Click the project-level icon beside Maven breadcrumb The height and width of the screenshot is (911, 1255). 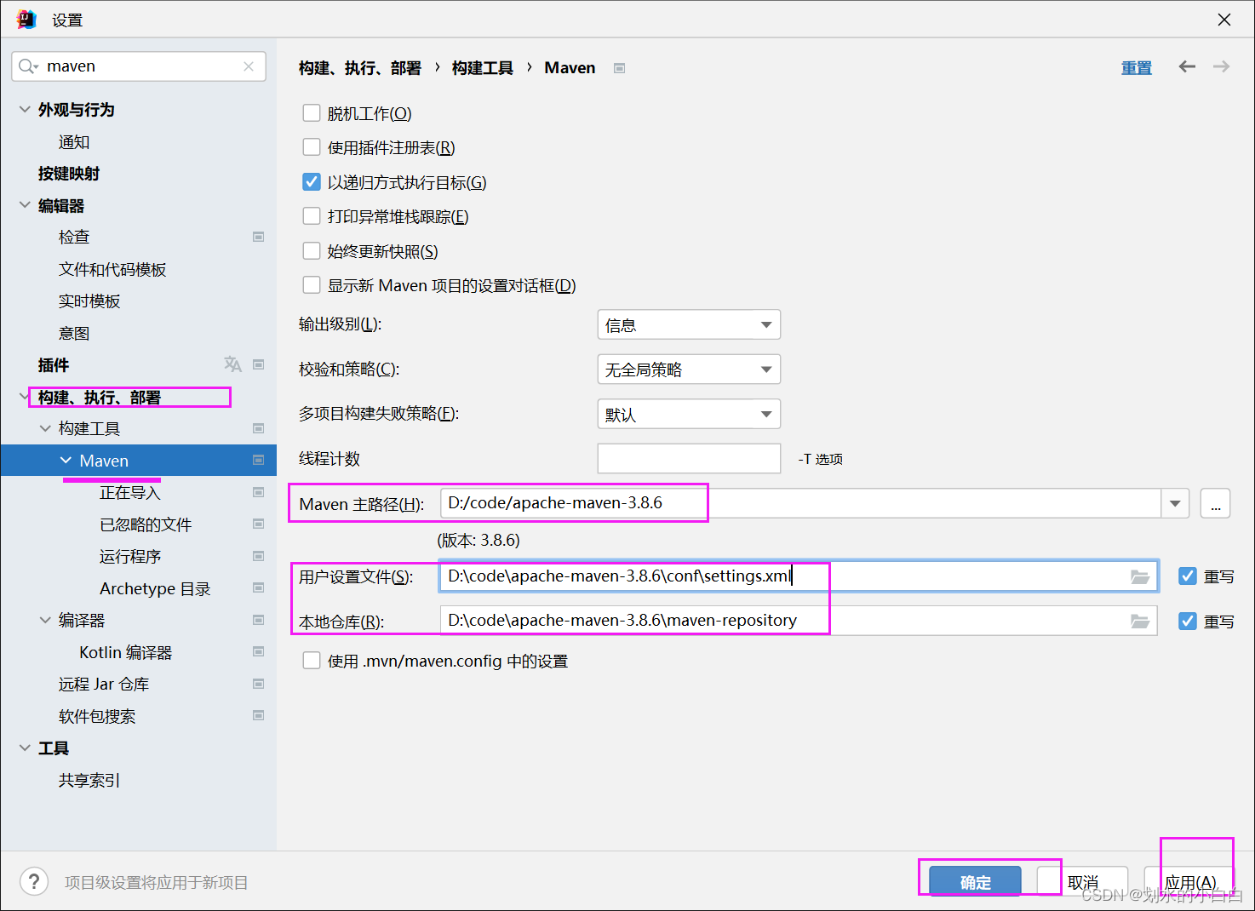620,68
